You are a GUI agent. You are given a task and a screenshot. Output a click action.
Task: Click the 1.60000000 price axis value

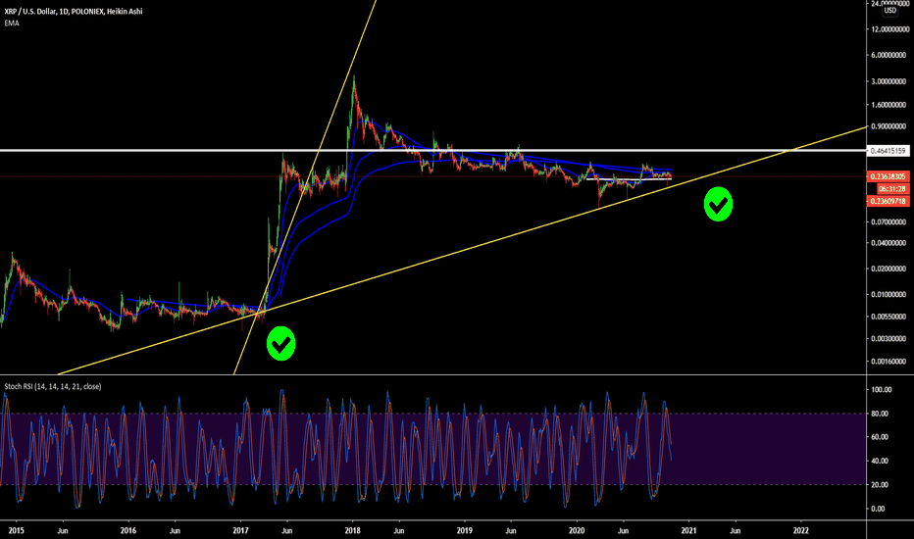coord(889,105)
